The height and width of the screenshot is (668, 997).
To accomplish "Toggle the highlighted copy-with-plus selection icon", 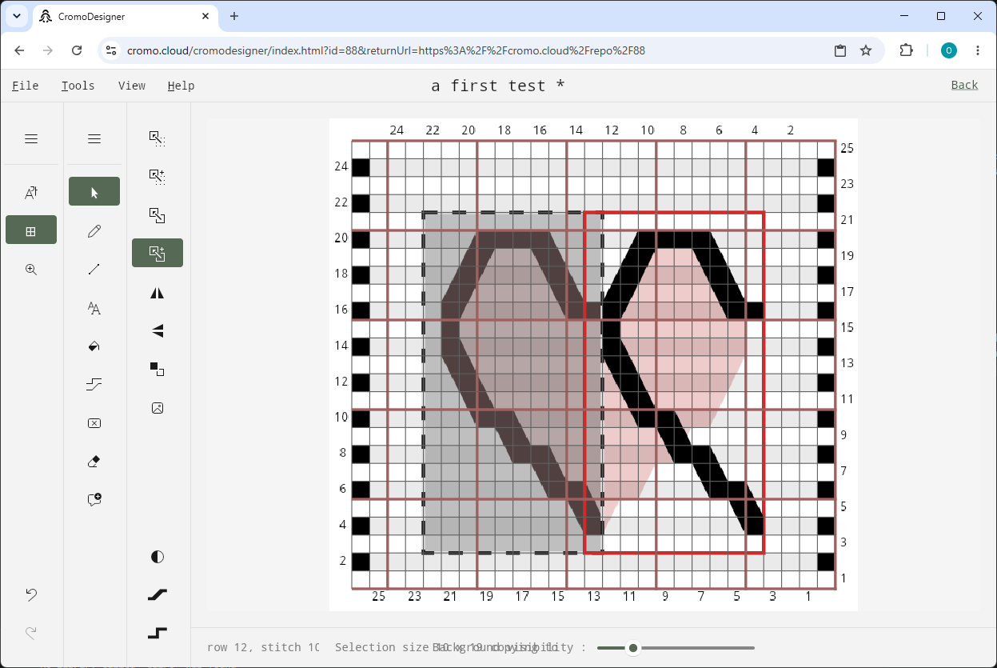I will click(x=158, y=253).
